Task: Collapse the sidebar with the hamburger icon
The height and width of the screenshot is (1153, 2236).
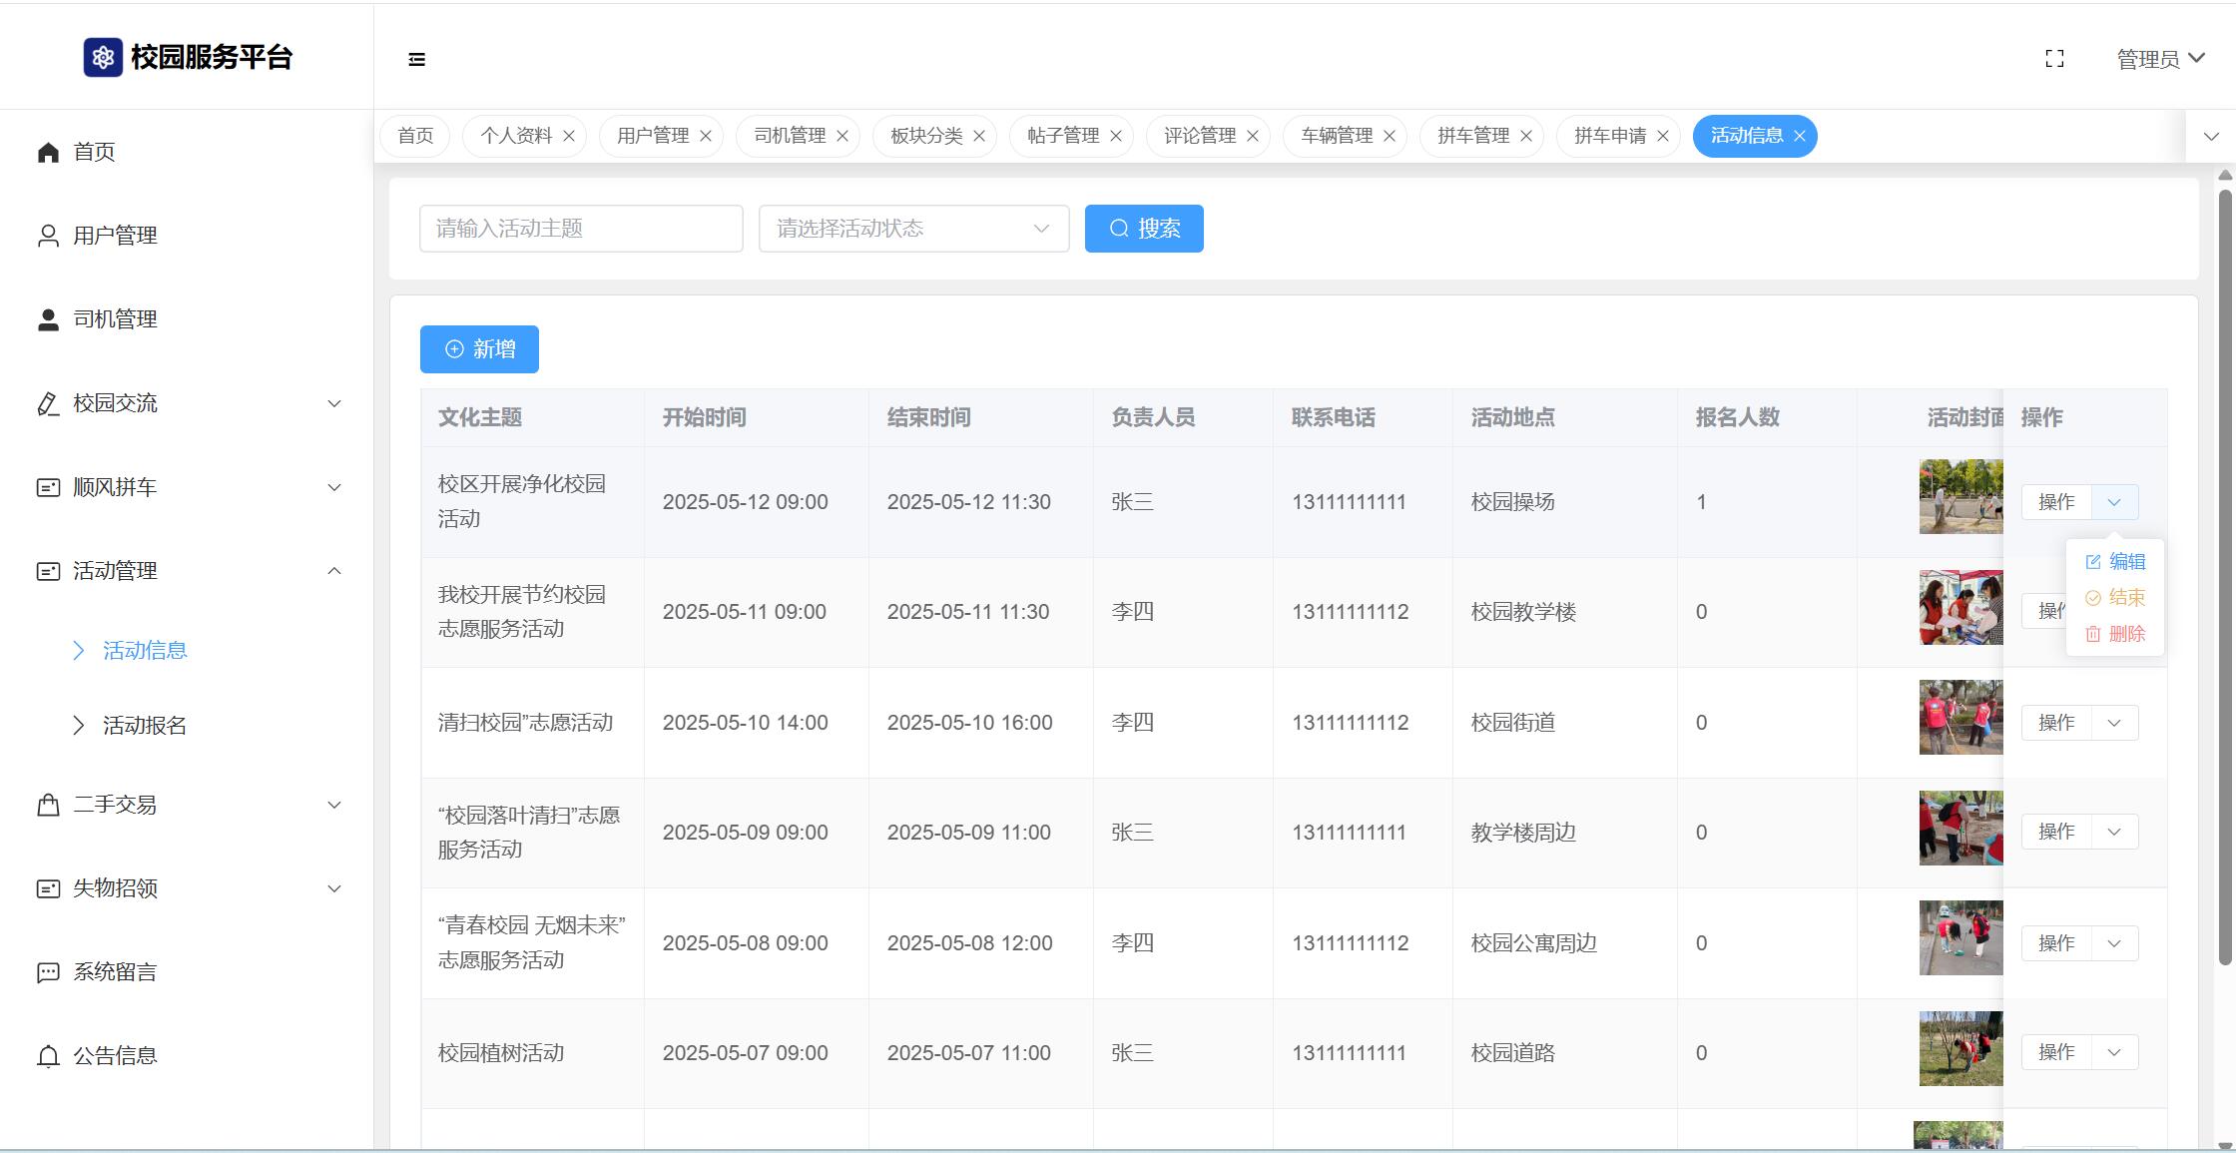Action: tap(417, 60)
